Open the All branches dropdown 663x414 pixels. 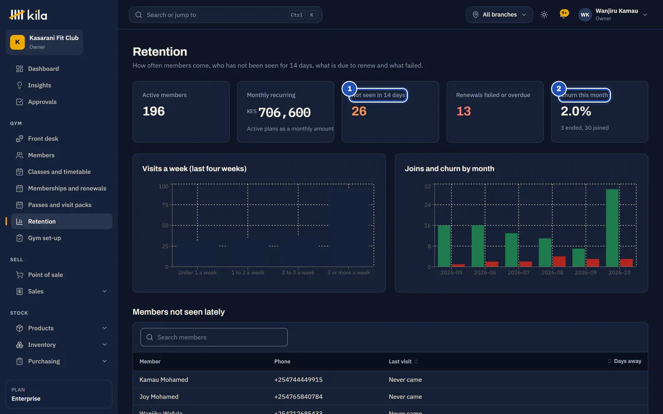500,15
